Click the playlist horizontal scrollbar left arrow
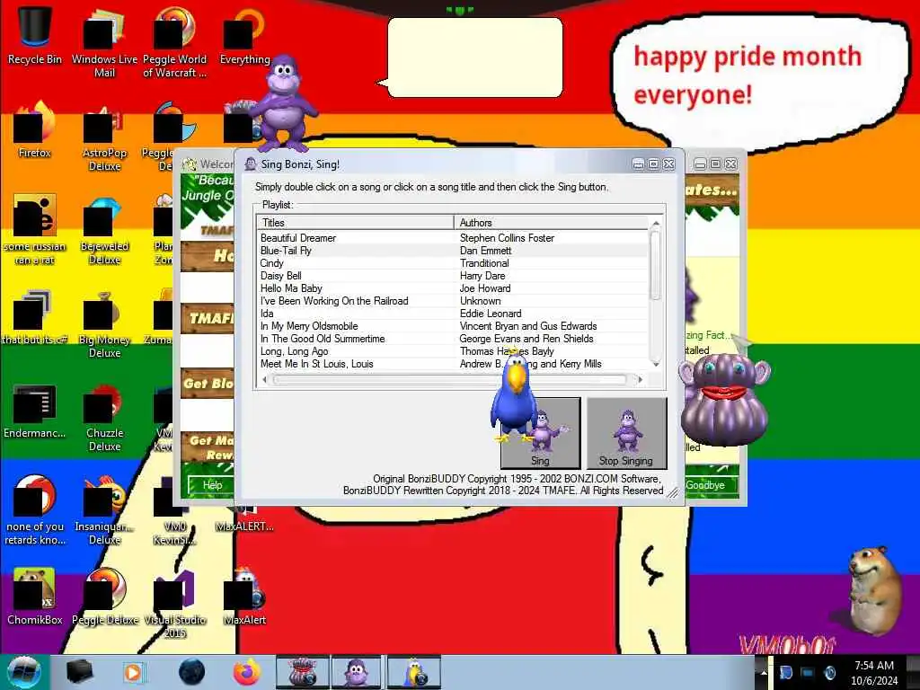Image resolution: width=920 pixels, height=690 pixels. click(x=265, y=380)
